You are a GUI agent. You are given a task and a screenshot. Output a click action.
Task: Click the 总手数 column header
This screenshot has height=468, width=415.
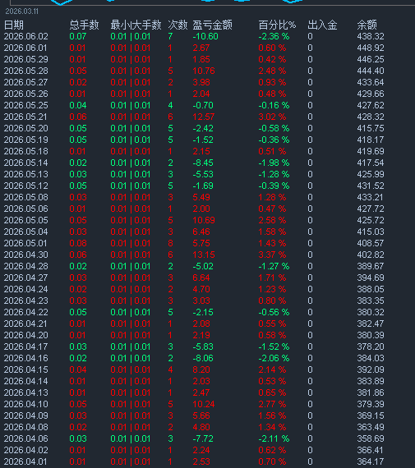click(84, 25)
